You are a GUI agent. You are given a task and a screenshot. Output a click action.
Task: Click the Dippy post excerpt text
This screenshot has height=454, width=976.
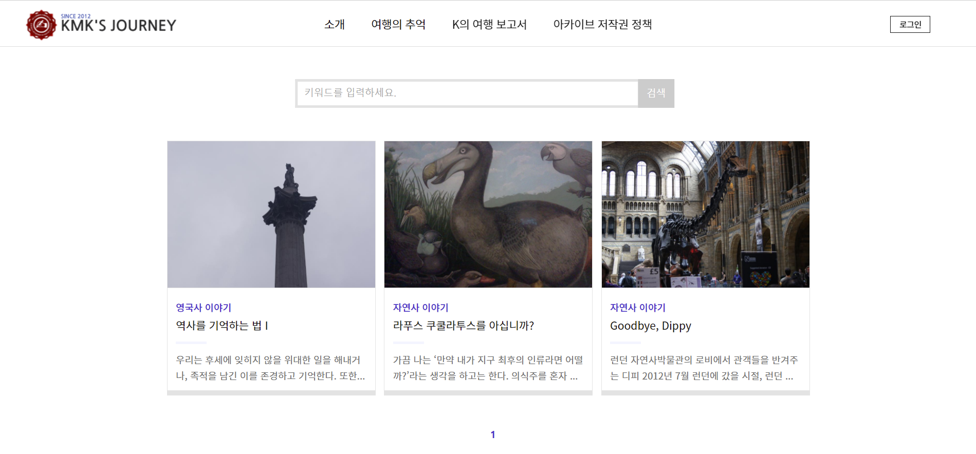coord(704,368)
